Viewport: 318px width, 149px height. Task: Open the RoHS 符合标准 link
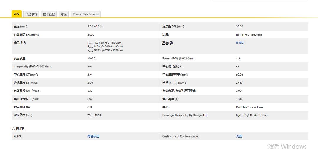tap(93, 136)
